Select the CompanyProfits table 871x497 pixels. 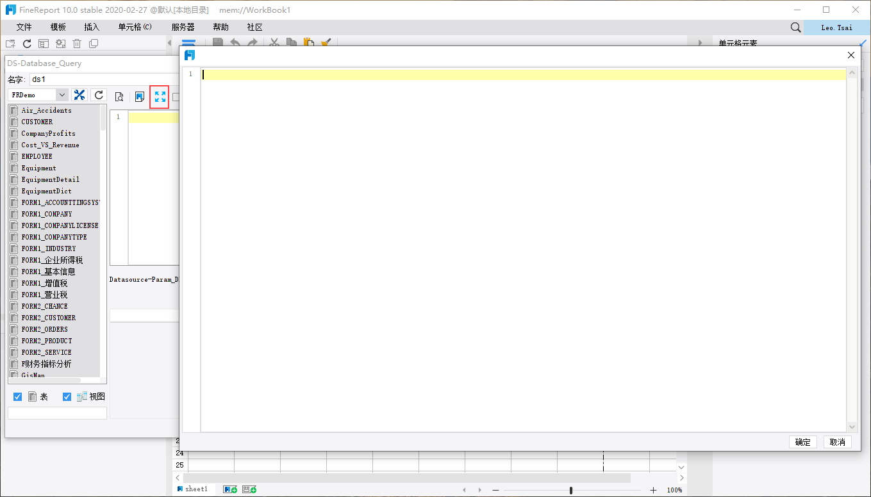[55, 133]
